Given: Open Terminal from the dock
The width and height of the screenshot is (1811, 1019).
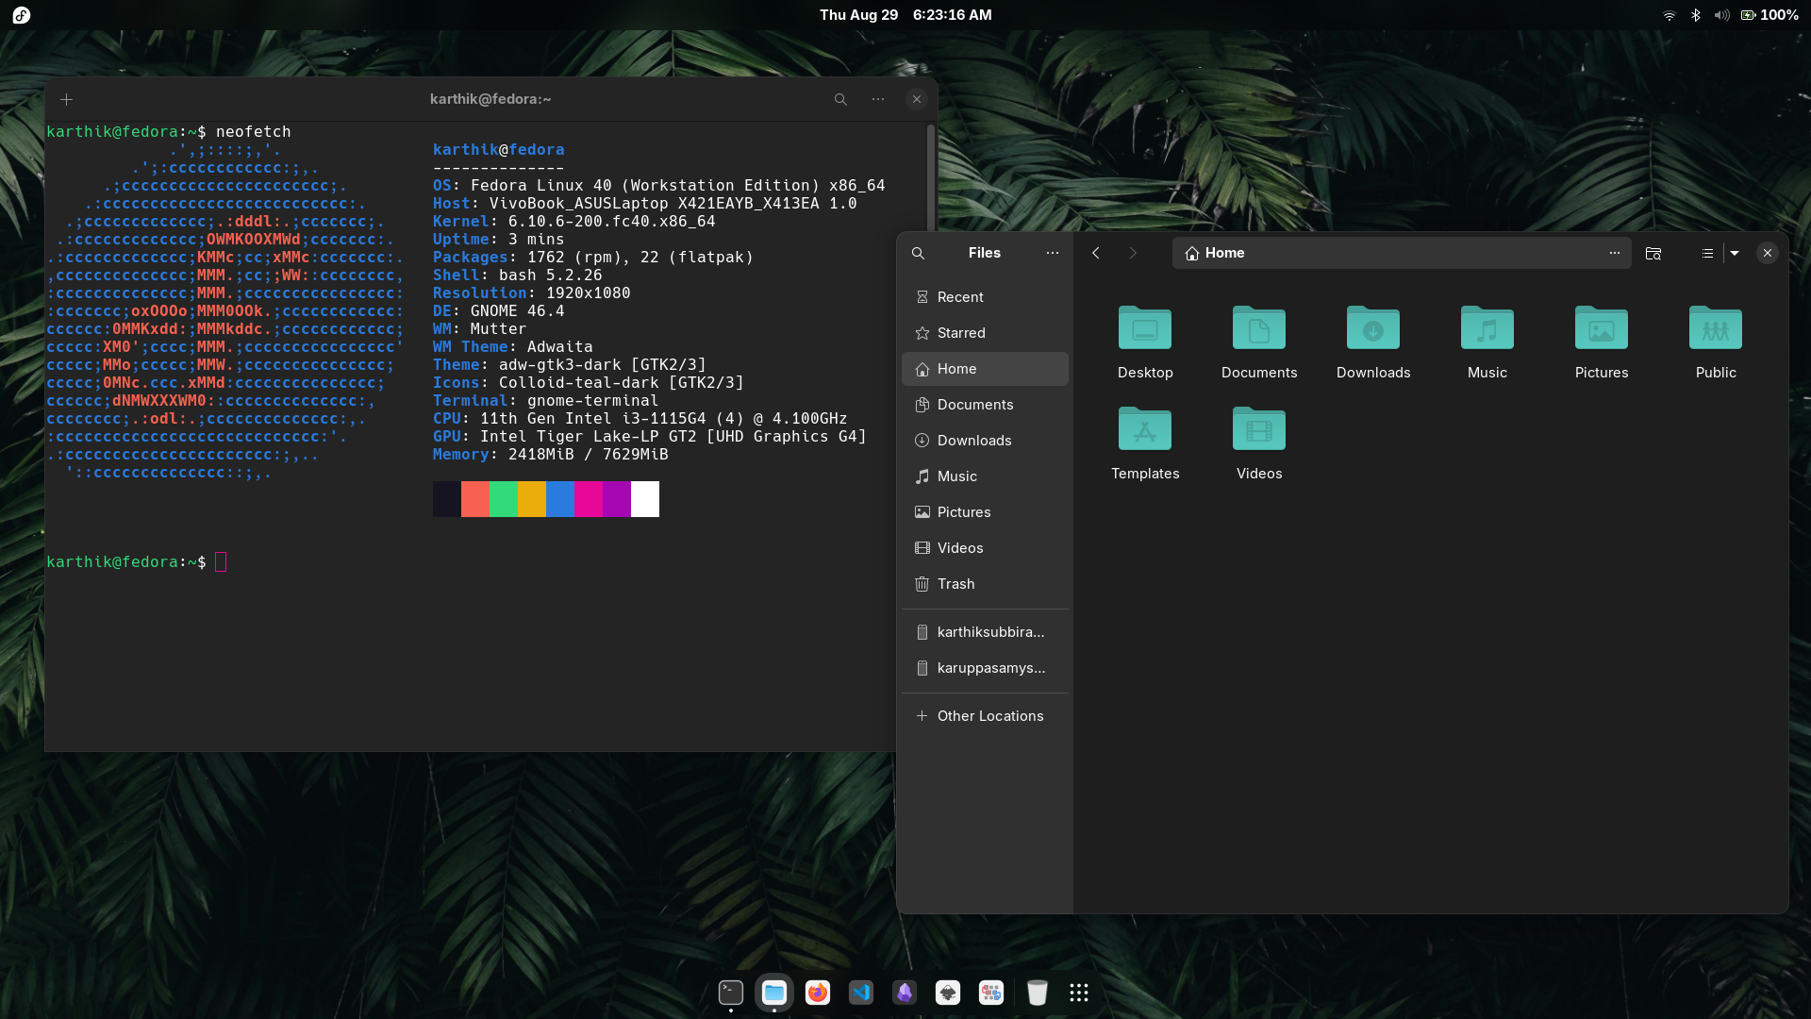Looking at the screenshot, I should (731, 993).
